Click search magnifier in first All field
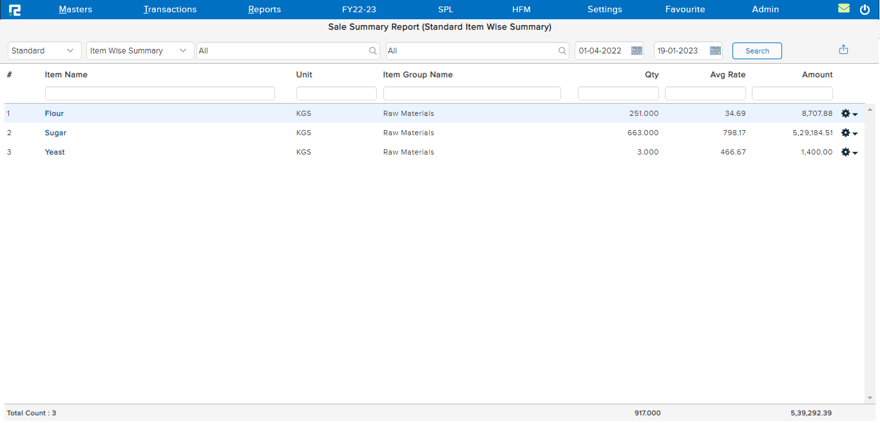This screenshot has width=880, height=423. tap(373, 51)
